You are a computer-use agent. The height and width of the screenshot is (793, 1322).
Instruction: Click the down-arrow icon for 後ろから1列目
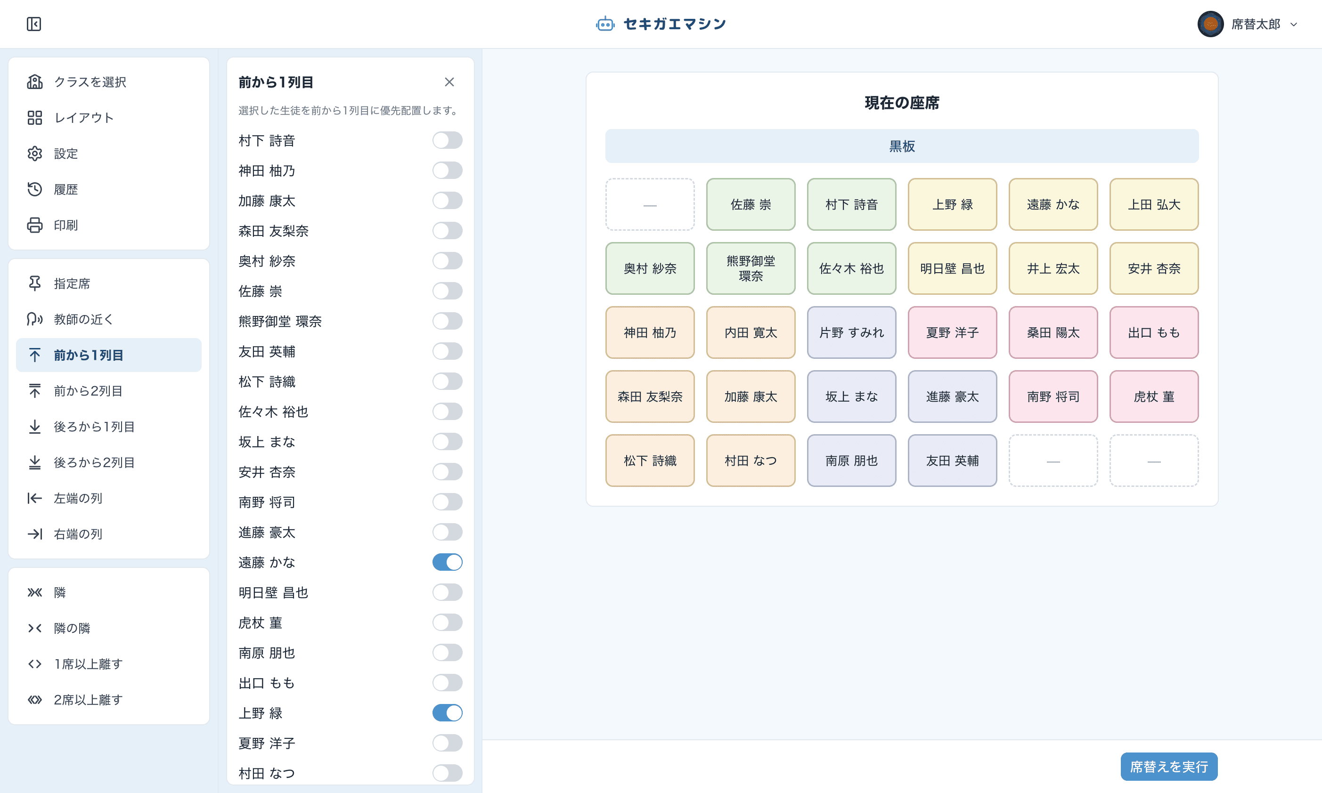pos(35,427)
